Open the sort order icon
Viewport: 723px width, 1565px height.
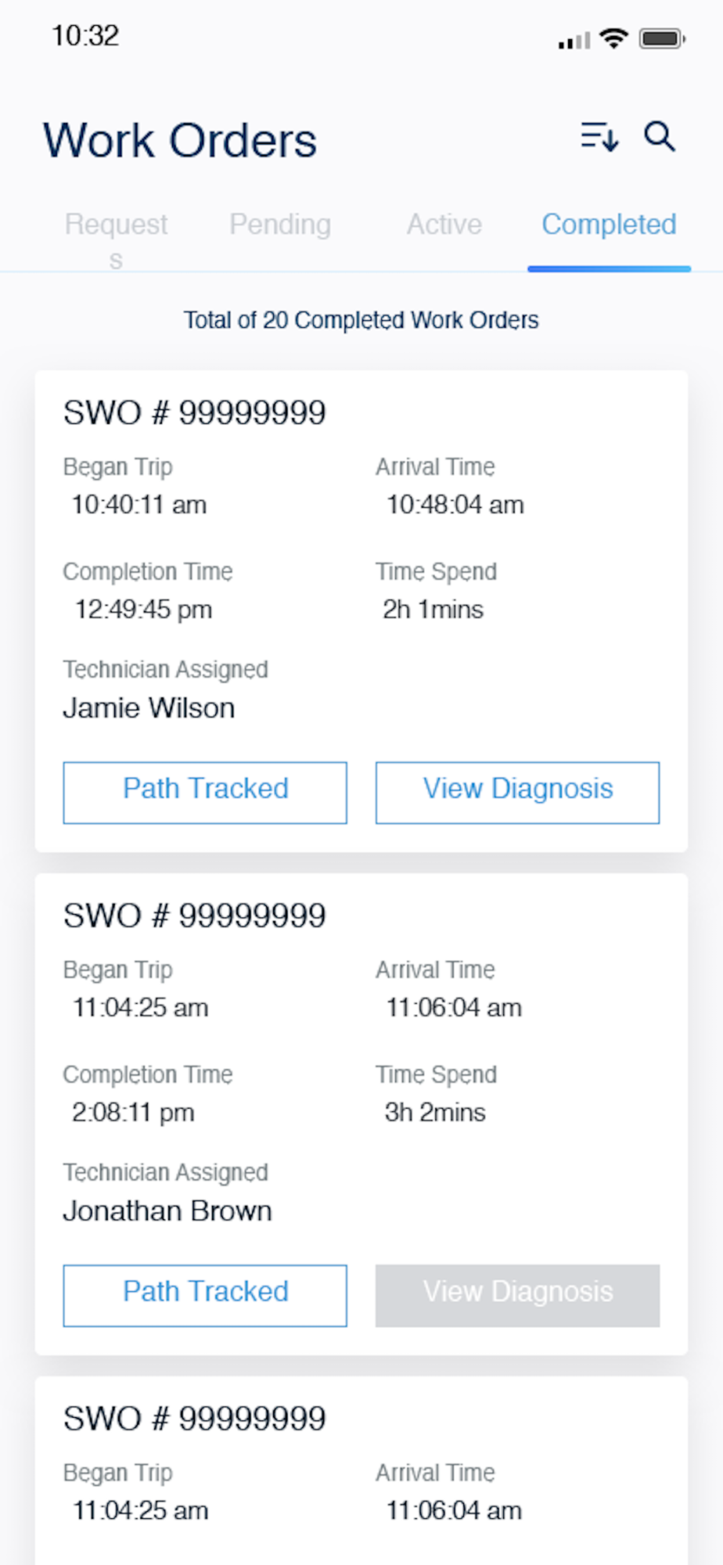[x=599, y=137]
